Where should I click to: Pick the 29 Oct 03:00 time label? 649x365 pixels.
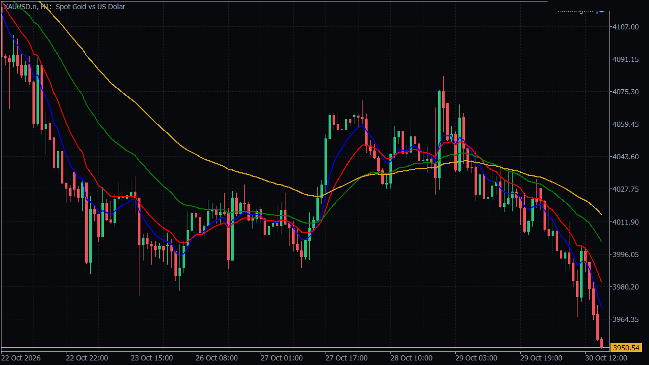[476, 358]
